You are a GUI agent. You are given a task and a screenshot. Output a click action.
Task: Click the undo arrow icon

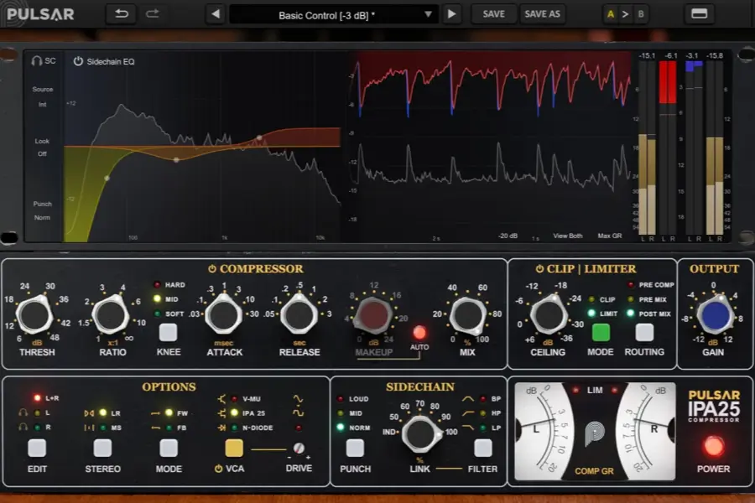tap(122, 13)
